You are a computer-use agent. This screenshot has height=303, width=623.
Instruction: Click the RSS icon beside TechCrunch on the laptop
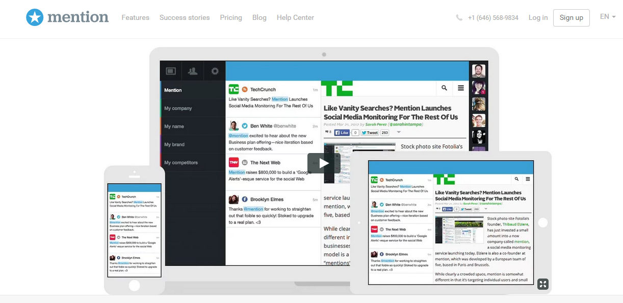245,89
